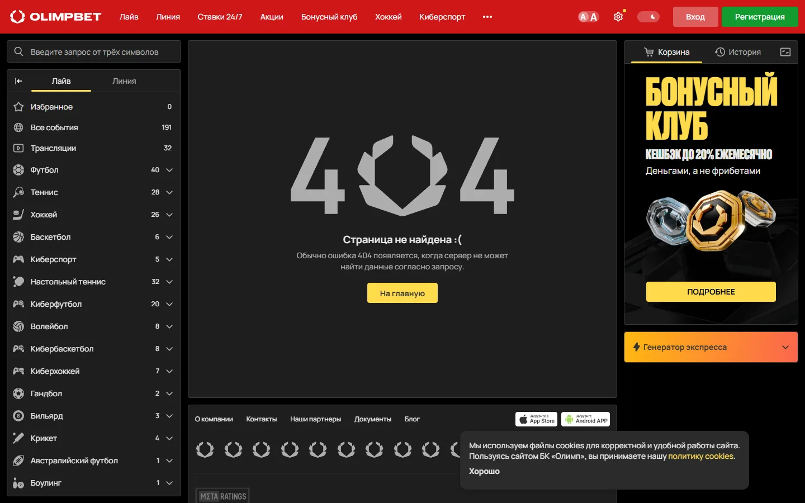This screenshot has height=503, width=805.
Task: Expand the Теннис category chevron
Action: (x=169, y=192)
